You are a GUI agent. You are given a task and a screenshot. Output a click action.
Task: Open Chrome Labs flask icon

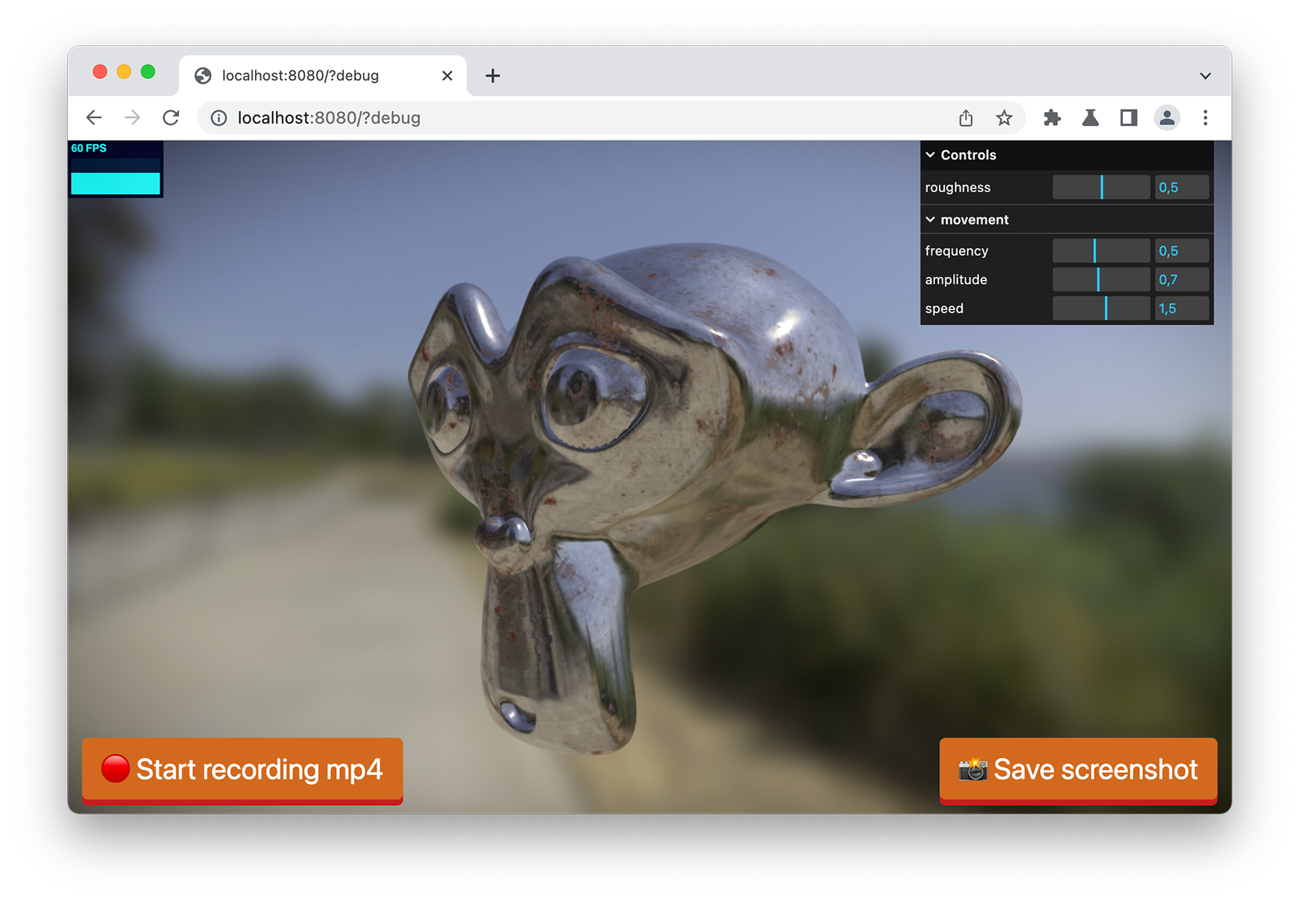(x=1090, y=117)
